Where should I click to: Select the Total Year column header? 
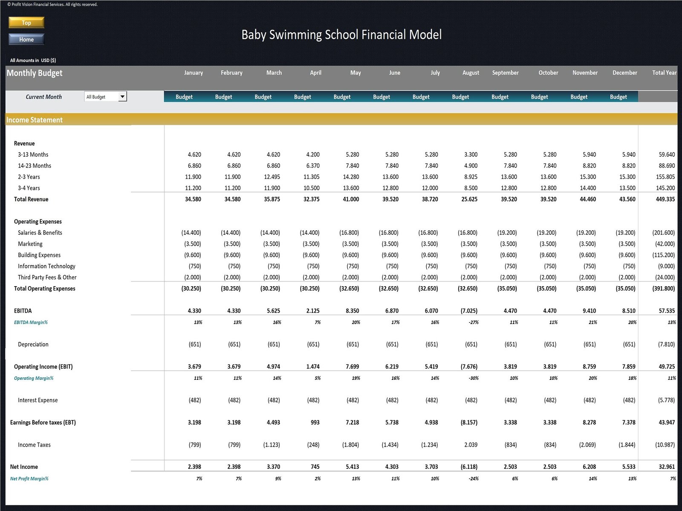click(664, 73)
